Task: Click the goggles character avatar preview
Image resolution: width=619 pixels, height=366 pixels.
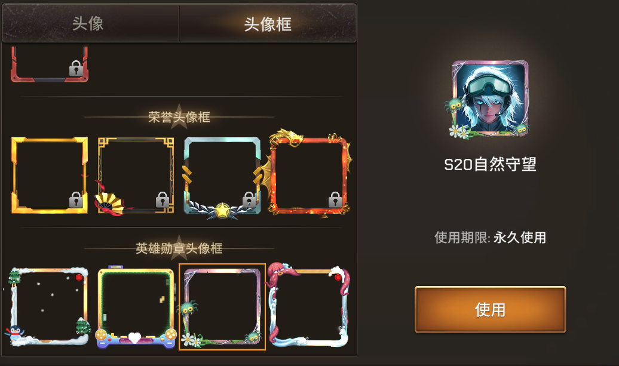Action: [x=490, y=99]
